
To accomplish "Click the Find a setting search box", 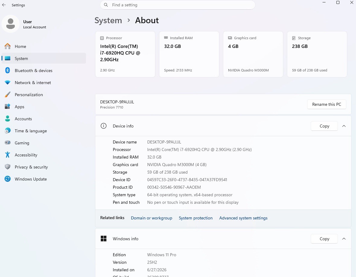I will pos(177,5).
